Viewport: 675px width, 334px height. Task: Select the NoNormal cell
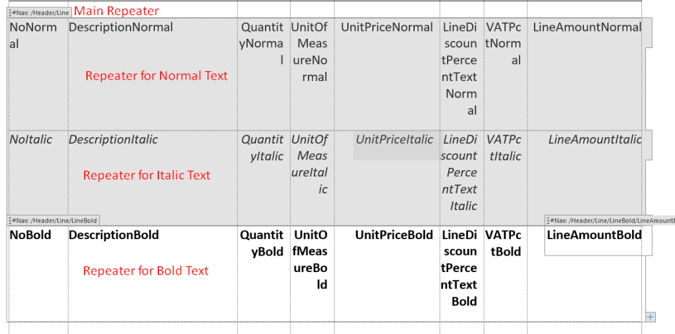(x=33, y=36)
